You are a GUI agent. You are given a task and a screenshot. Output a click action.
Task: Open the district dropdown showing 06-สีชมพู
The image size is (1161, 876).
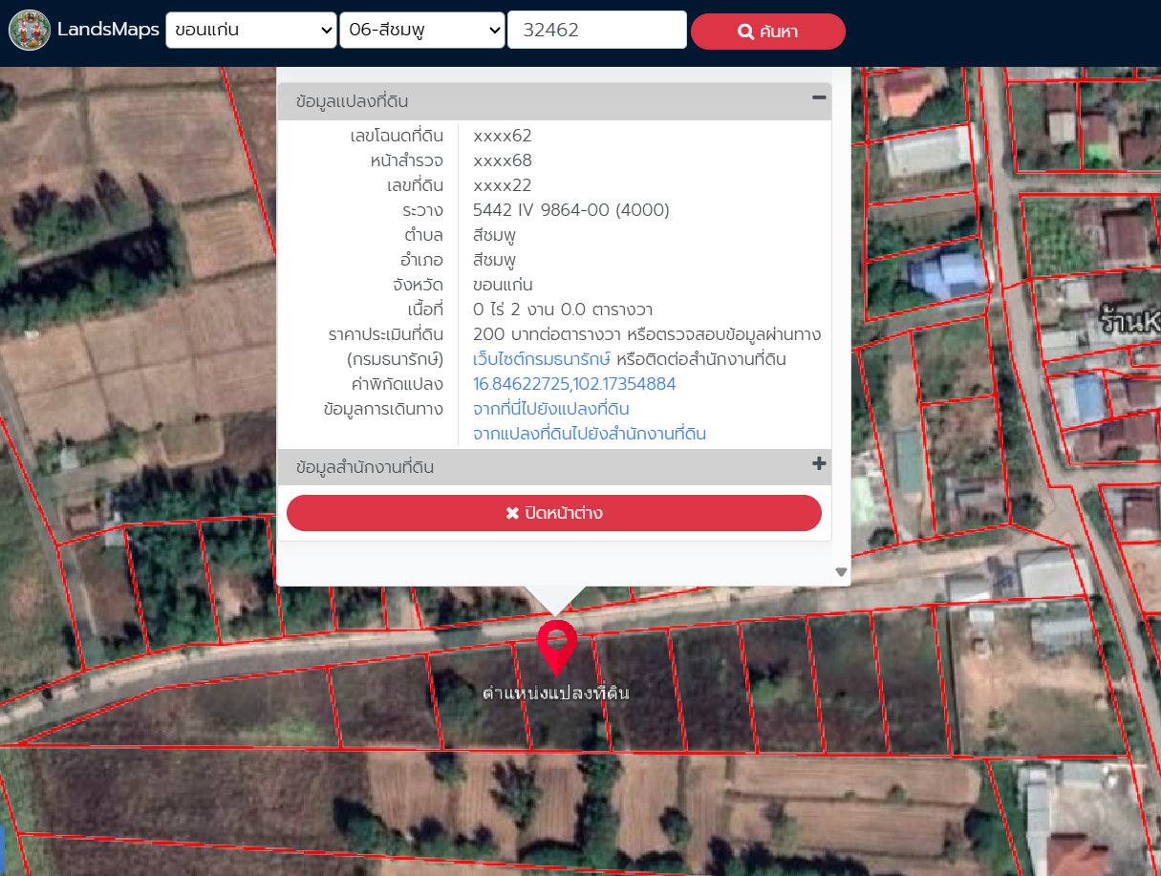421,30
